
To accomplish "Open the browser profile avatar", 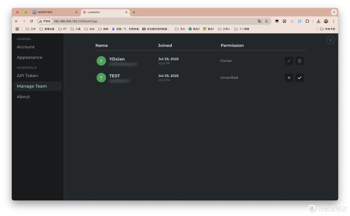I will (326, 21).
